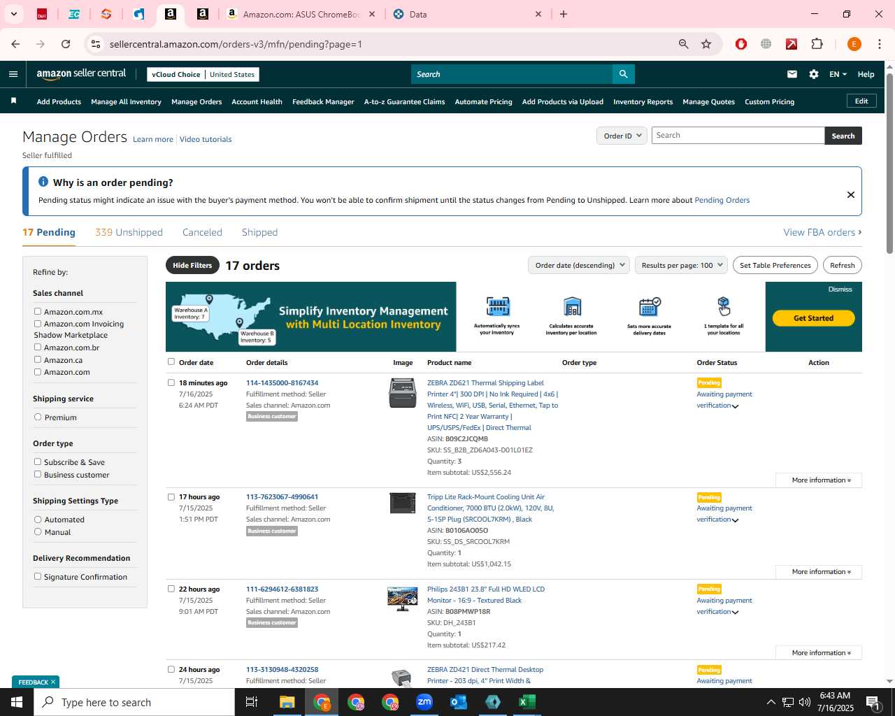Image resolution: width=895 pixels, height=716 pixels.
Task: Open the EN language dropdown
Action: 838,74
